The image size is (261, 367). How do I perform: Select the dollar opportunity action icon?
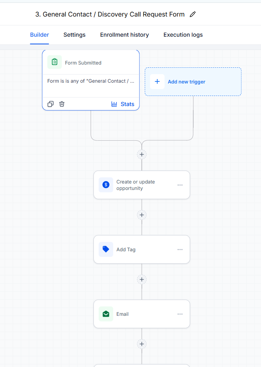coord(106,185)
